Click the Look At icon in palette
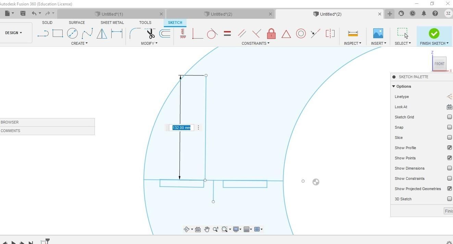Viewport: 453px width, 244px height. (449, 107)
